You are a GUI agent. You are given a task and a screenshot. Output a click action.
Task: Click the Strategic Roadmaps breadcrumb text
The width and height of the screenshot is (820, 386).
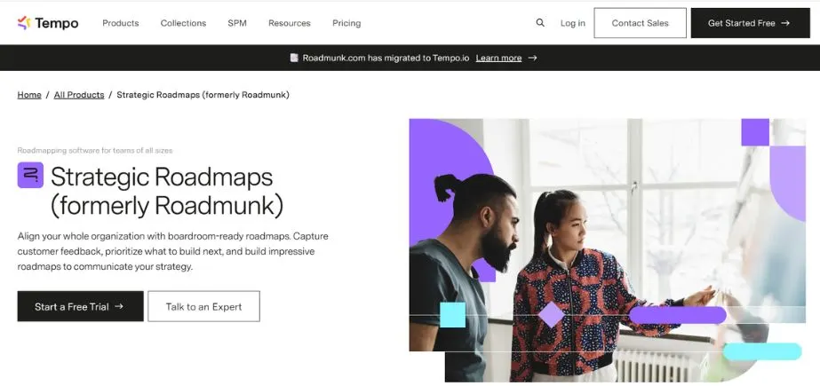(203, 95)
